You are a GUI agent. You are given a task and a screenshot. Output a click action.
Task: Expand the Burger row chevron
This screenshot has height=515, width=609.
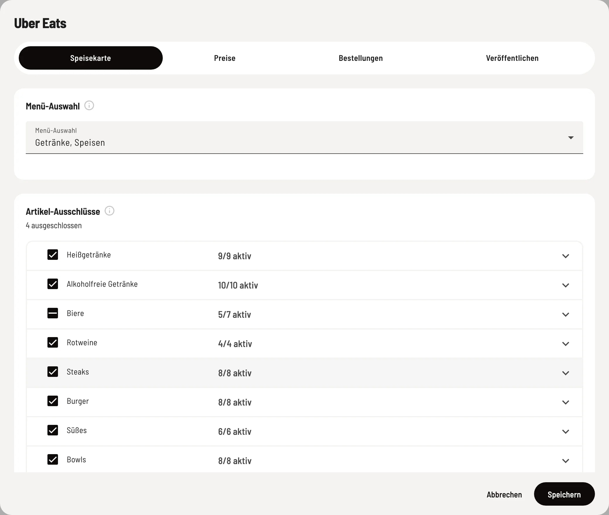(566, 402)
